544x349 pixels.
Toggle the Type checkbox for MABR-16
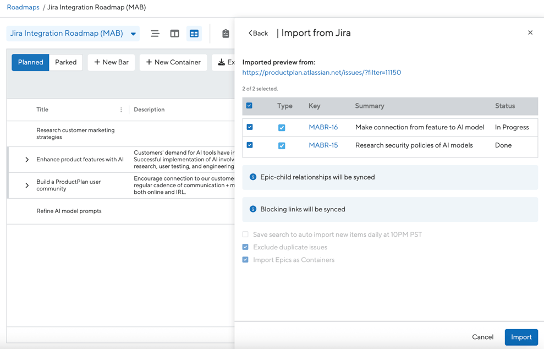(x=282, y=128)
